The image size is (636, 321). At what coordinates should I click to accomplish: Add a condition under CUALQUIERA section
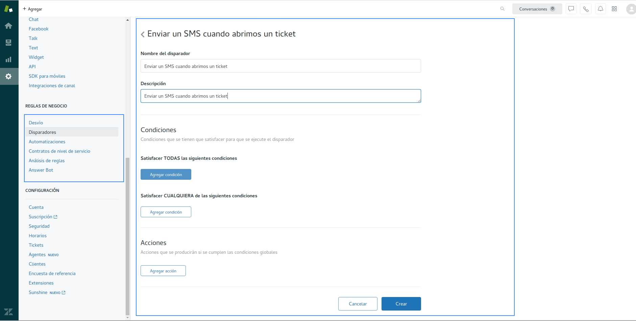coord(166,212)
